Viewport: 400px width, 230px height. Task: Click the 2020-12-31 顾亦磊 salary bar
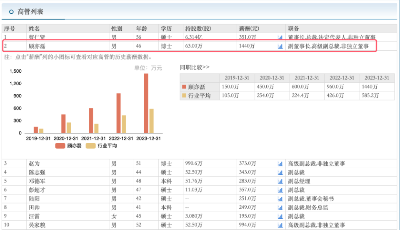(63, 124)
